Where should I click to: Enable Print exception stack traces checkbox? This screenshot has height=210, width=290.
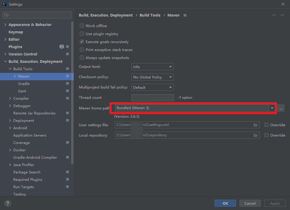tap(82, 50)
